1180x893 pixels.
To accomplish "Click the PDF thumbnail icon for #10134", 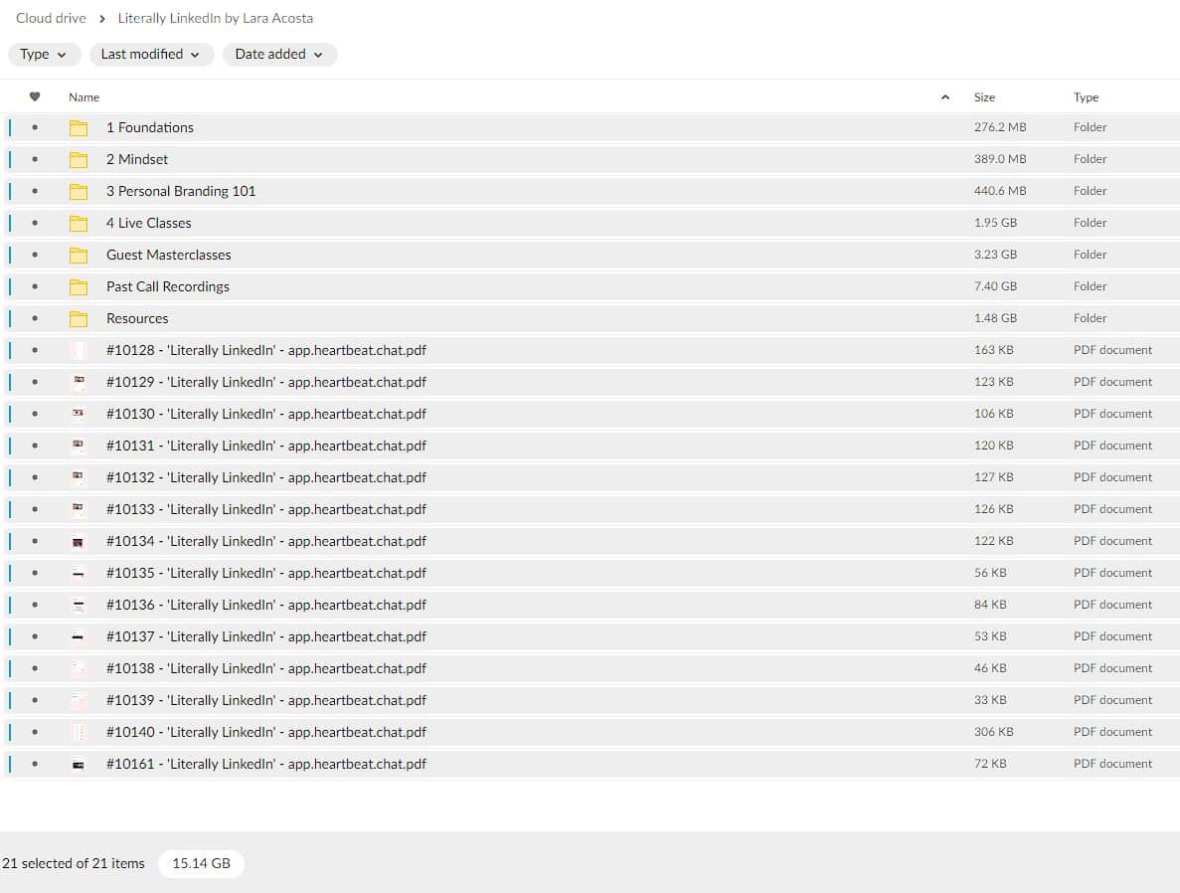I will click(79, 542).
